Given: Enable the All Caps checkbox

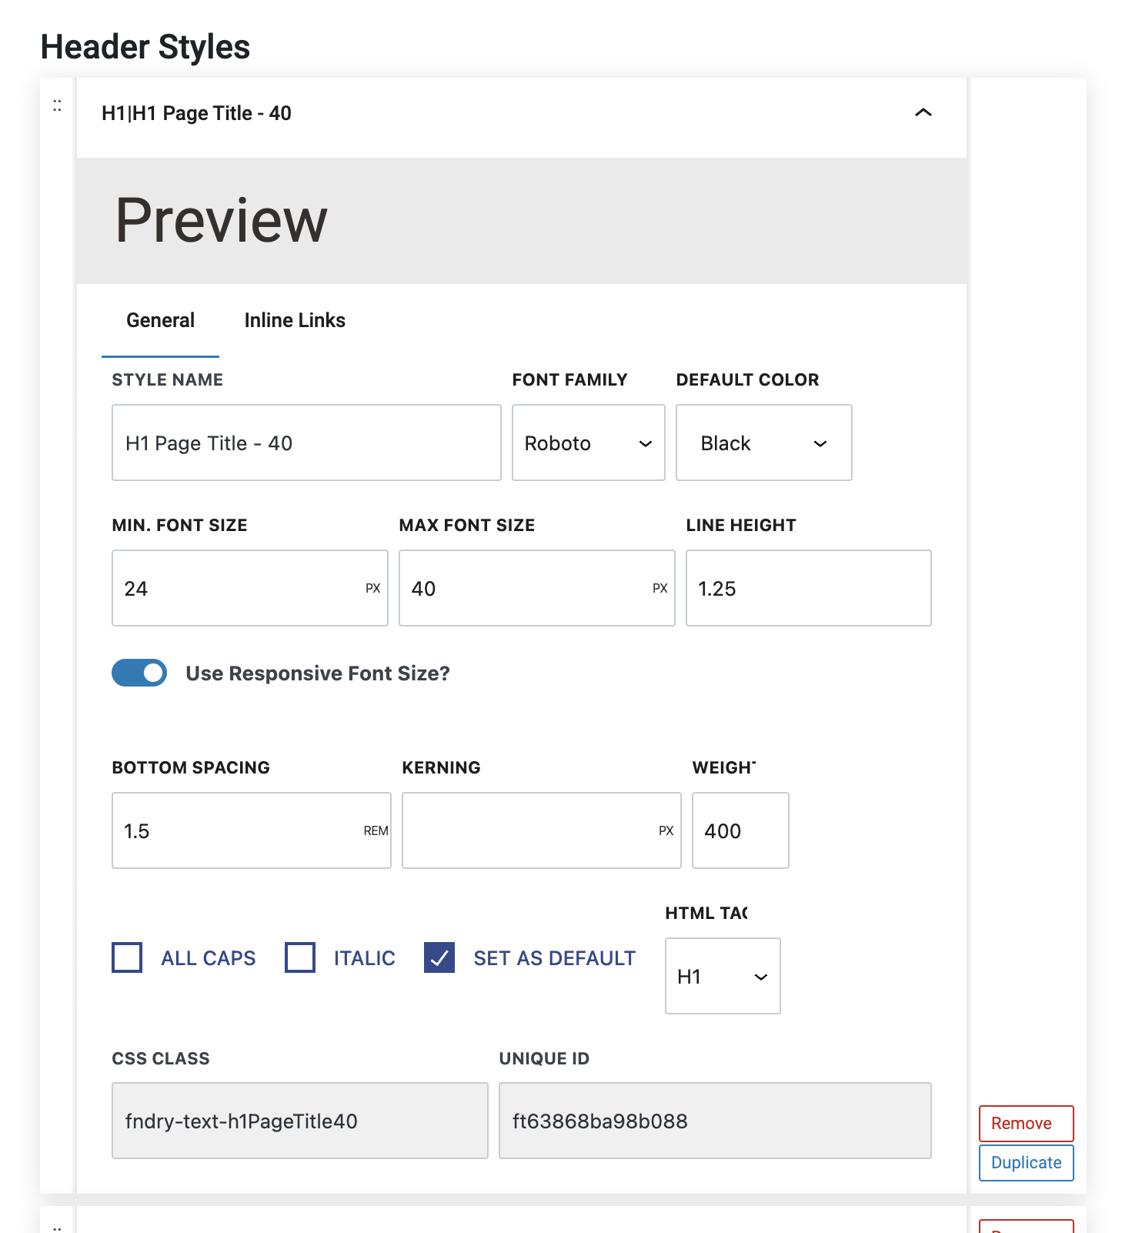Looking at the screenshot, I should pos(127,957).
